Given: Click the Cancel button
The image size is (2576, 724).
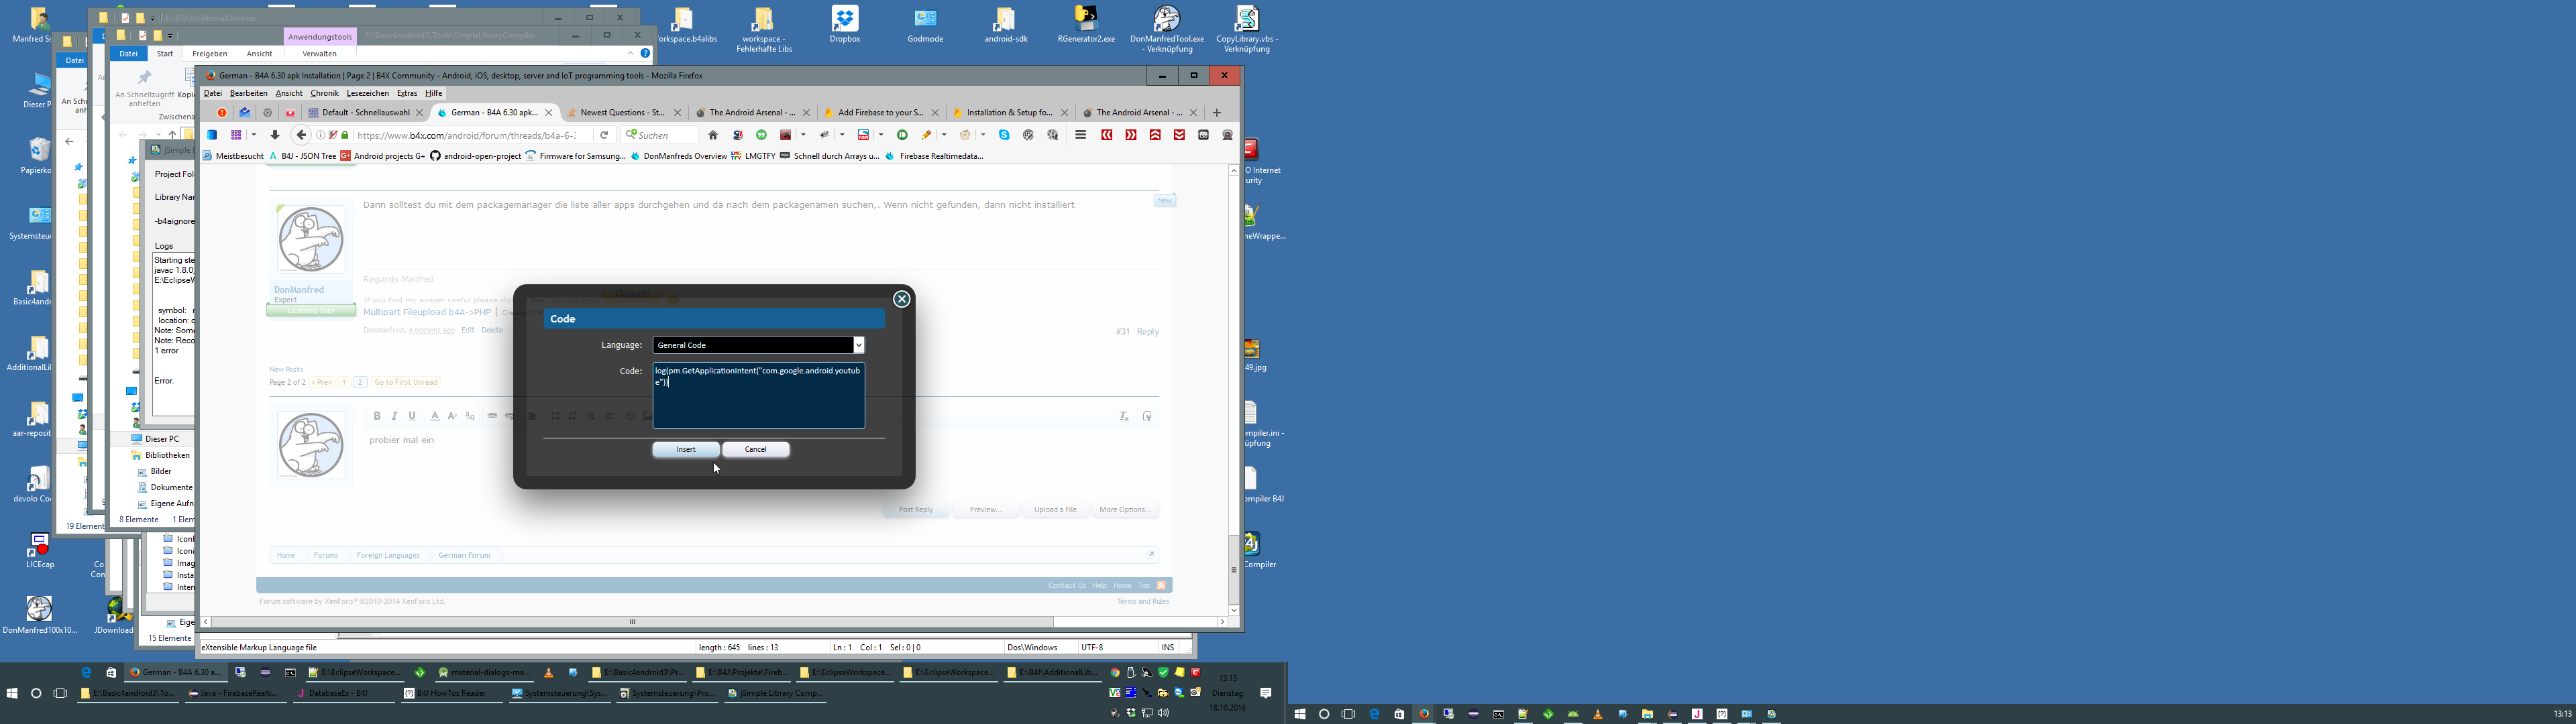Looking at the screenshot, I should (x=756, y=449).
